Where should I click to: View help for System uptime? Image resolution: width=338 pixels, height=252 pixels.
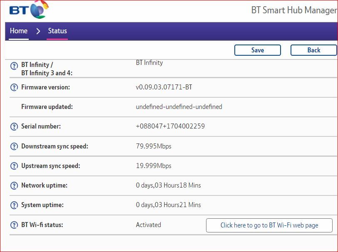point(14,205)
